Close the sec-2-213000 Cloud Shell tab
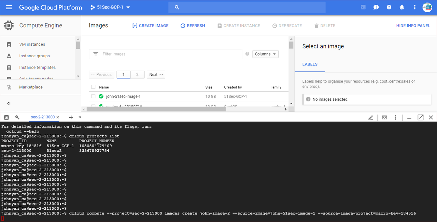437x222 pixels. point(58,117)
